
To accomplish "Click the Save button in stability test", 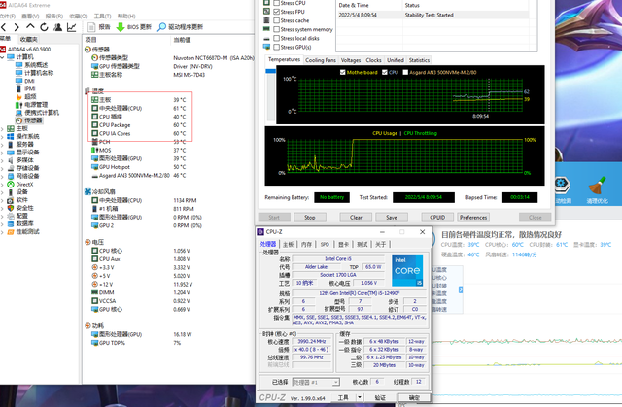I will point(391,218).
